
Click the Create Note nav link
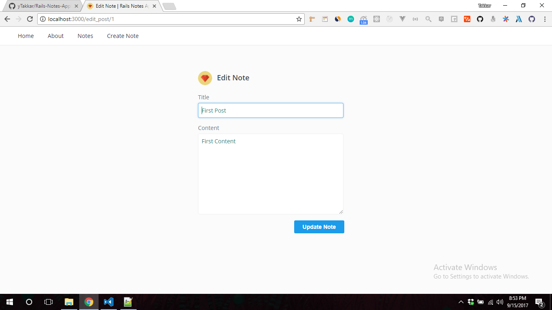coord(123,36)
